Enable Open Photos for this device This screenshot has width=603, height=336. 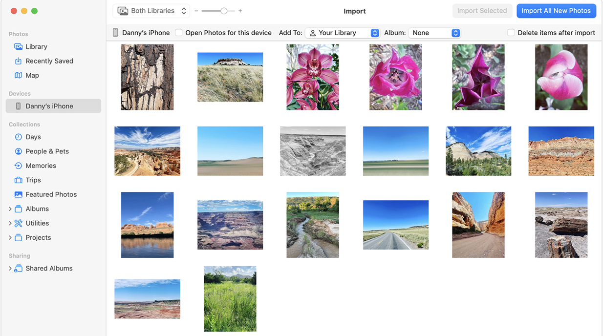[179, 32]
